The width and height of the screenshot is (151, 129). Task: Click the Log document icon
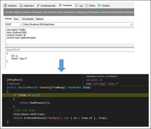click(x=76, y=6)
